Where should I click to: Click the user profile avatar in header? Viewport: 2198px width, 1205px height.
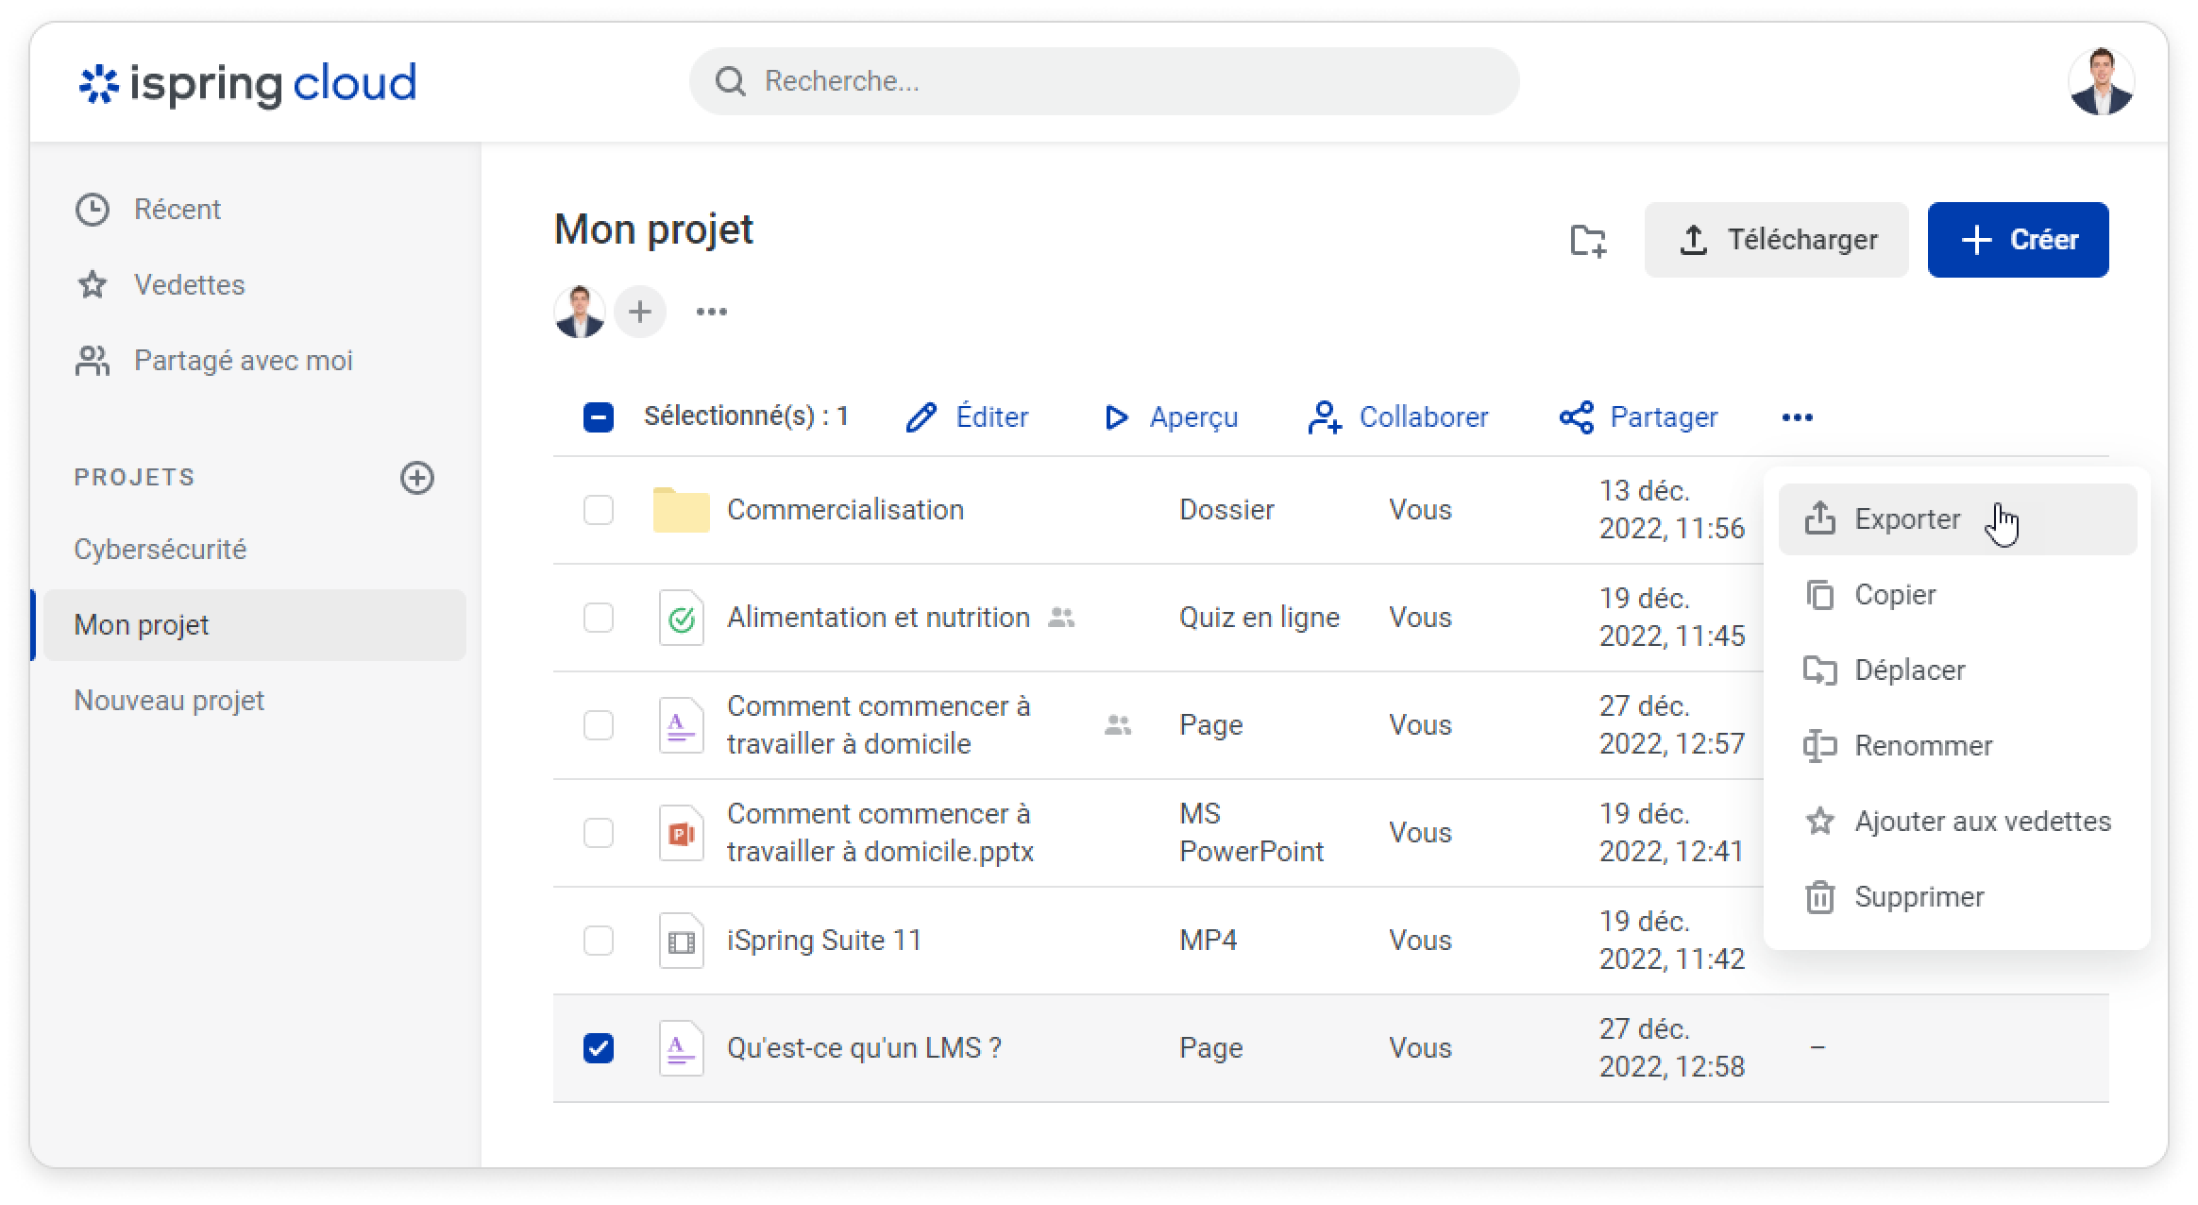click(x=2101, y=82)
